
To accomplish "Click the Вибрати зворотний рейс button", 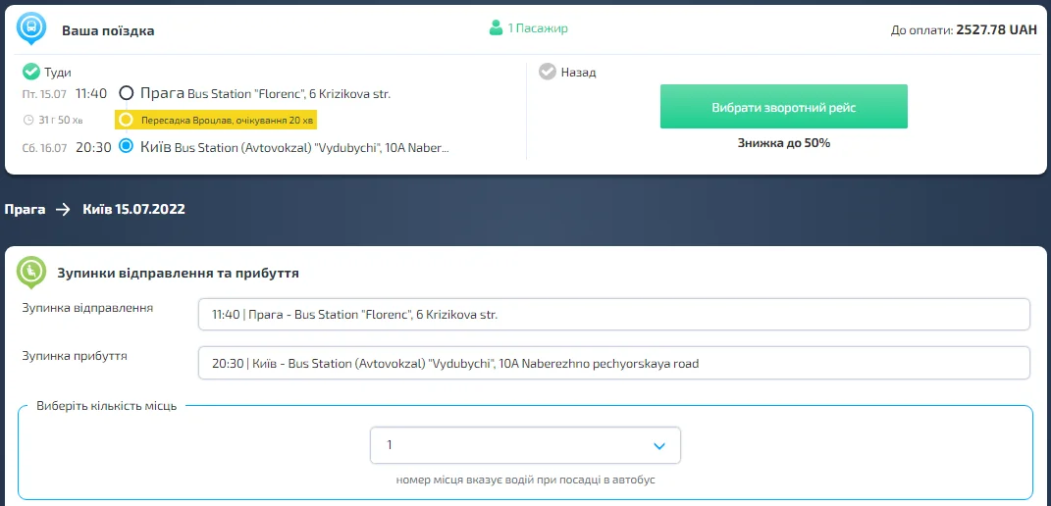I will click(x=783, y=107).
